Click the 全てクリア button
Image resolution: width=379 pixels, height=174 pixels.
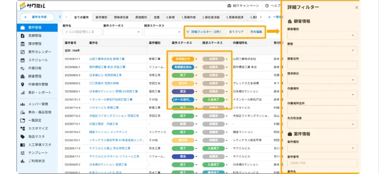[236, 32]
